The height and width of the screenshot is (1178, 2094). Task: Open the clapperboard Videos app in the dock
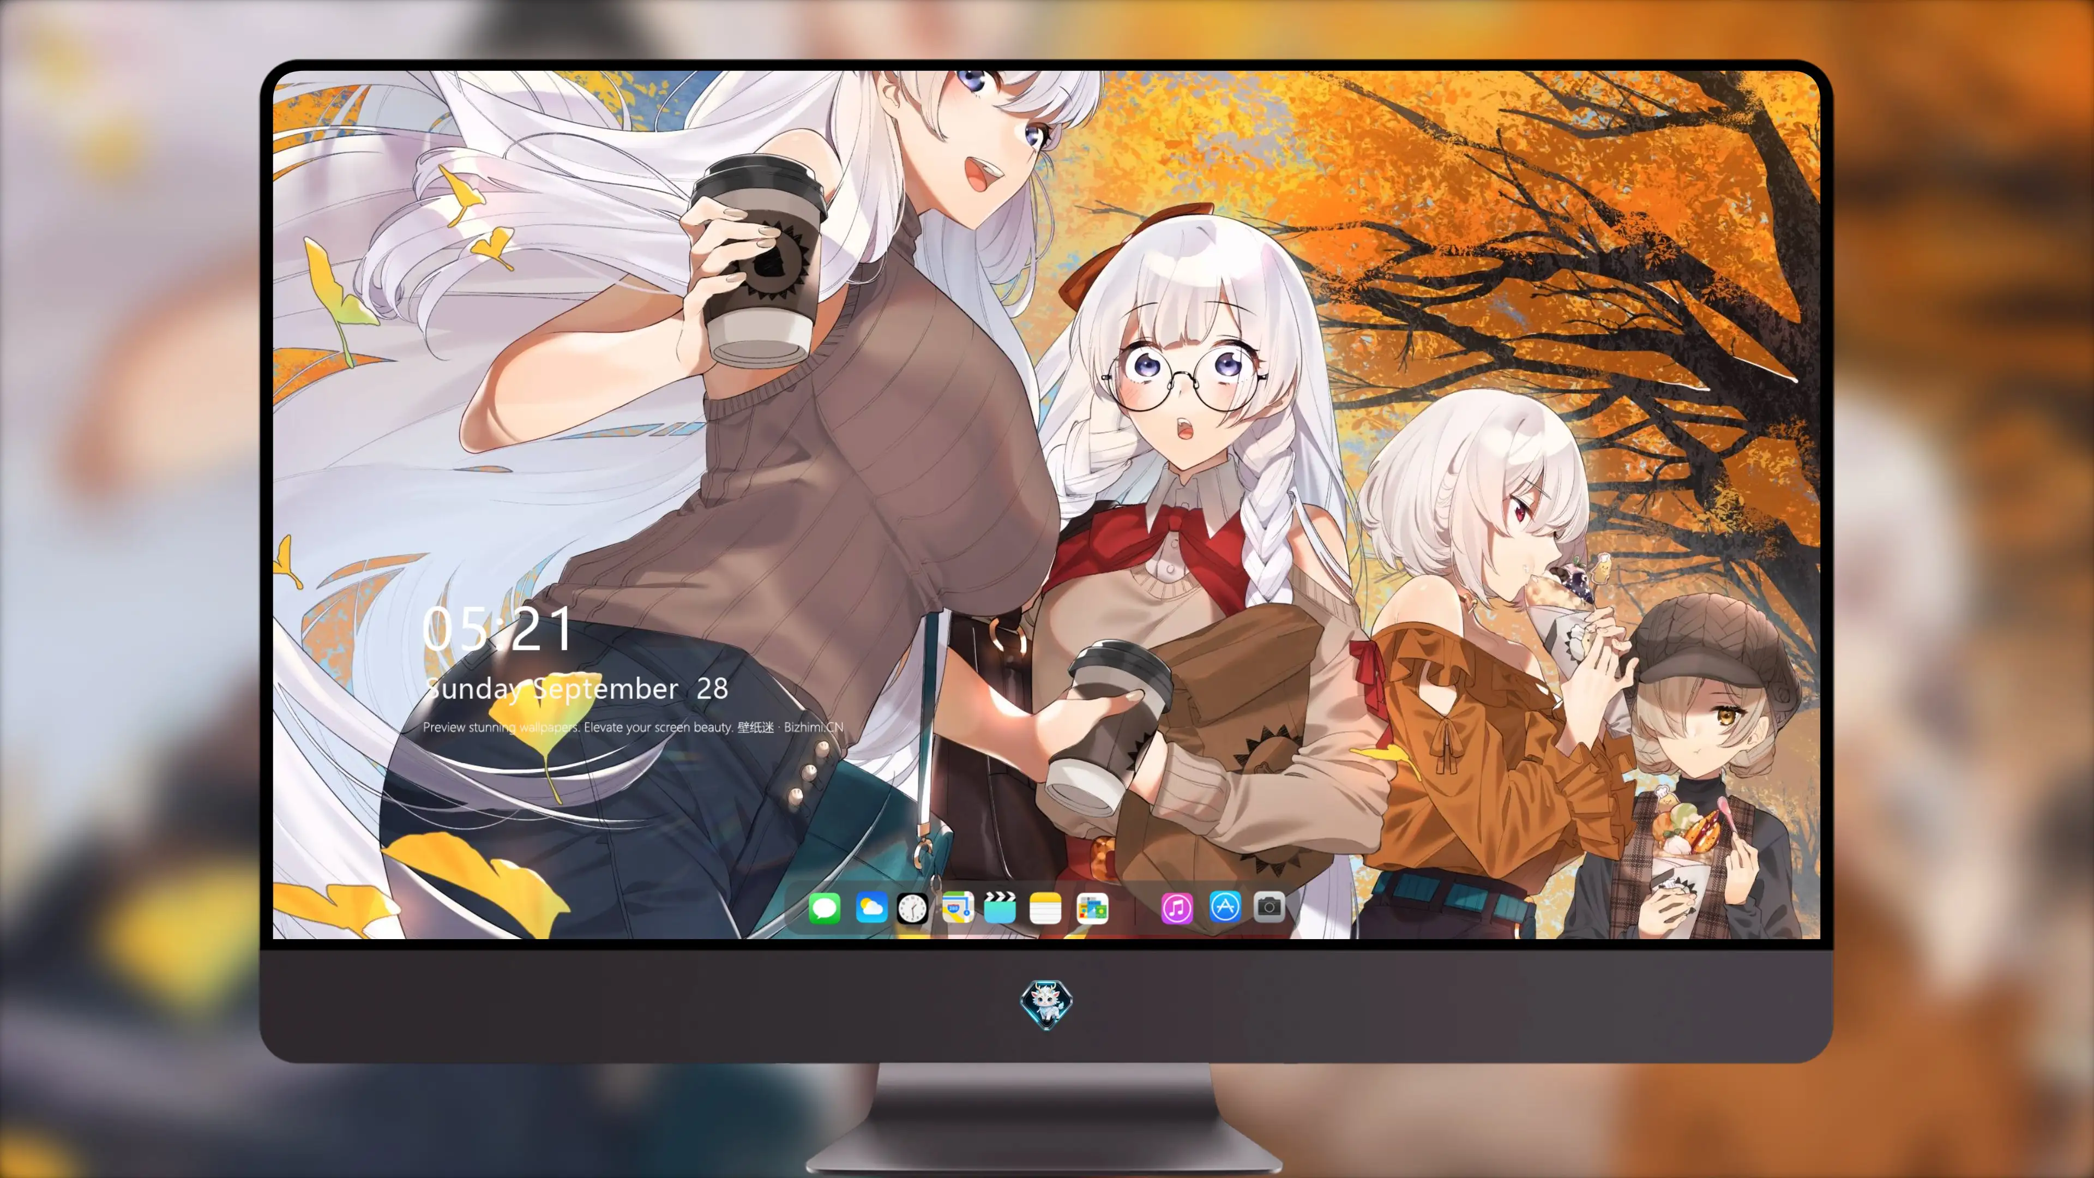pos(1000,907)
